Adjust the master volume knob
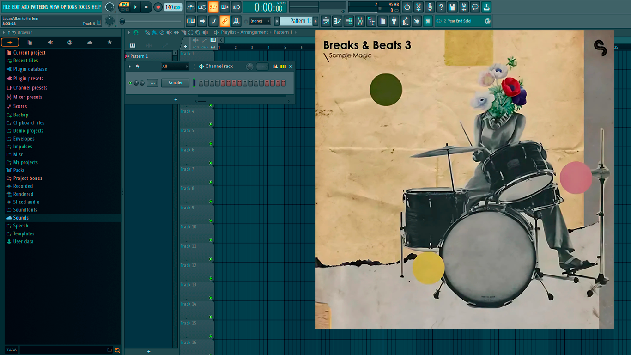Screen dimensions: 631x355 click(110, 7)
